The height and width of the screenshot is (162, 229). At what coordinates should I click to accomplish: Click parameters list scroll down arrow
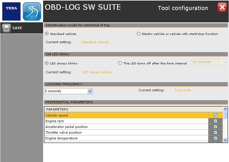pos(225,140)
